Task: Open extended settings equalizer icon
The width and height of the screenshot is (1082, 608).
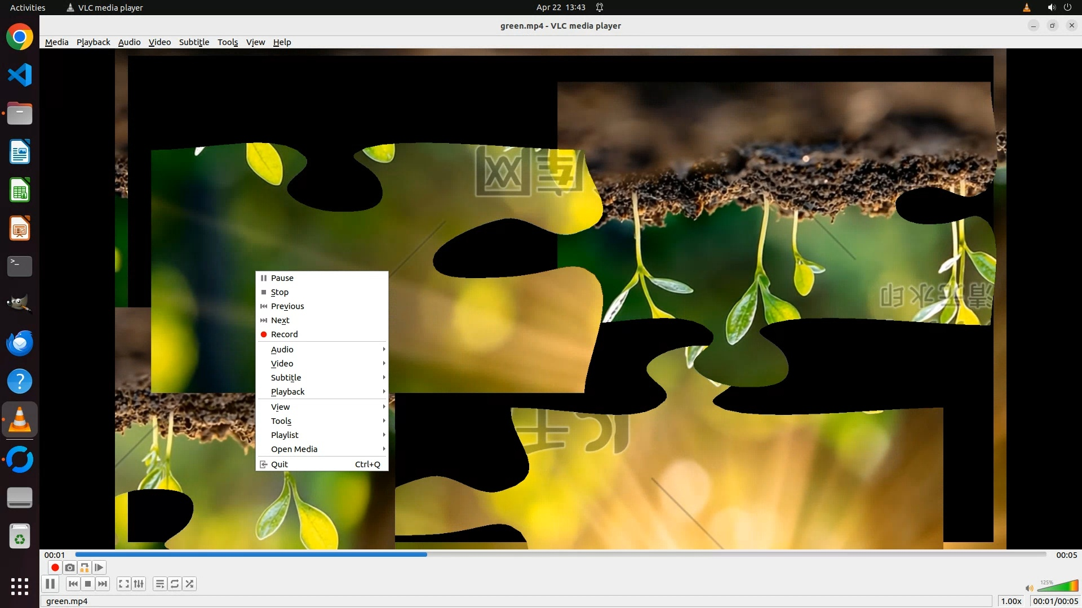Action: [x=139, y=584]
